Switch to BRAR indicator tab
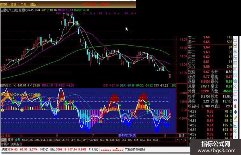 click(x=57, y=140)
